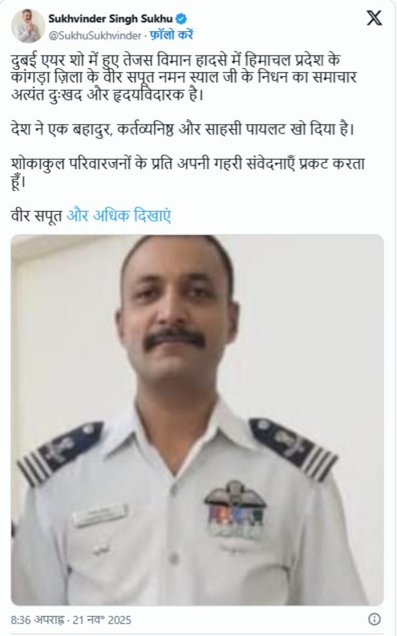The height and width of the screenshot is (636, 397).
Task: Click the name tag on the uniform
Action: click(100, 515)
